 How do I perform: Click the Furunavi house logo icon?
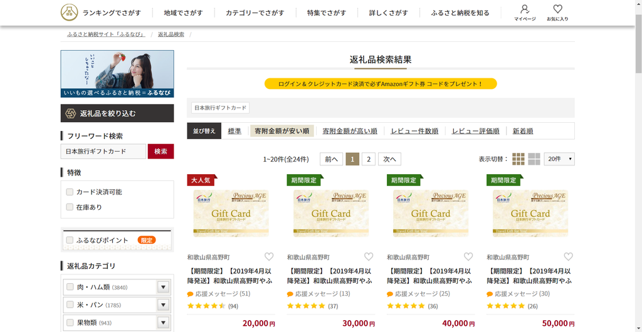tap(69, 13)
